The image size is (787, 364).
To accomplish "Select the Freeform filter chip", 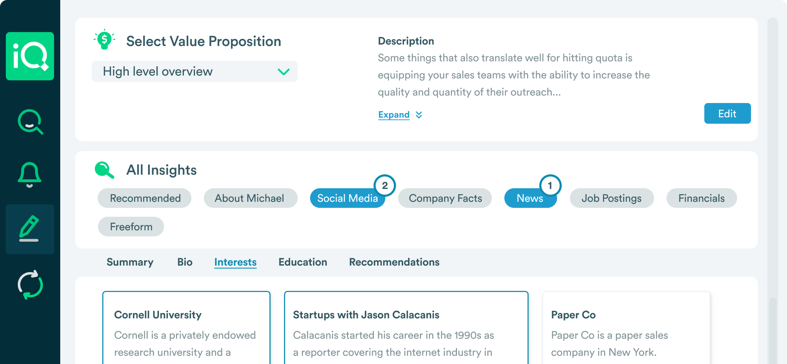I will pyautogui.click(x=131, y=227).
